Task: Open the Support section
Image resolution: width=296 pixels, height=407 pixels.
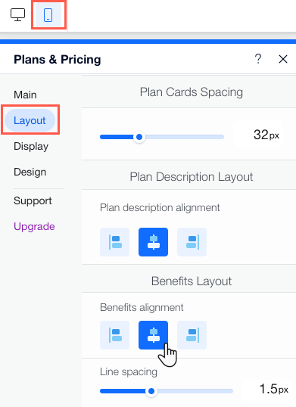Action: [x=33, y=201]
